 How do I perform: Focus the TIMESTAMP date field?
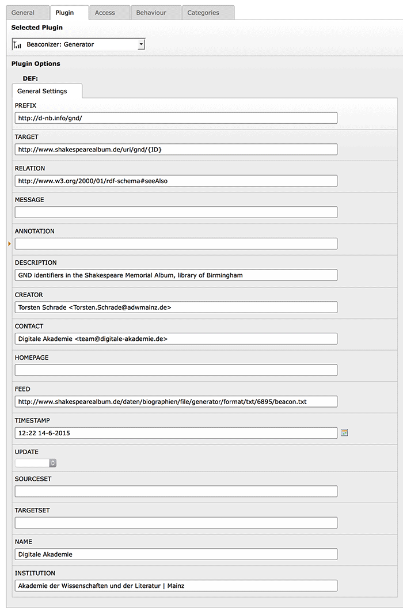[176, 432]
